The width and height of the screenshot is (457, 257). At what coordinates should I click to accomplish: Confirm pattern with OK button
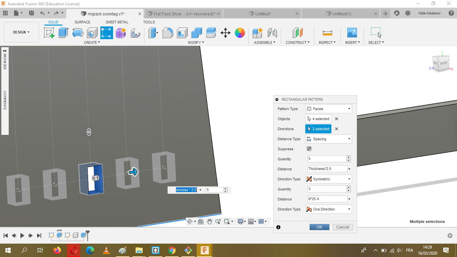pyautogui.click(x=319, y=227)
